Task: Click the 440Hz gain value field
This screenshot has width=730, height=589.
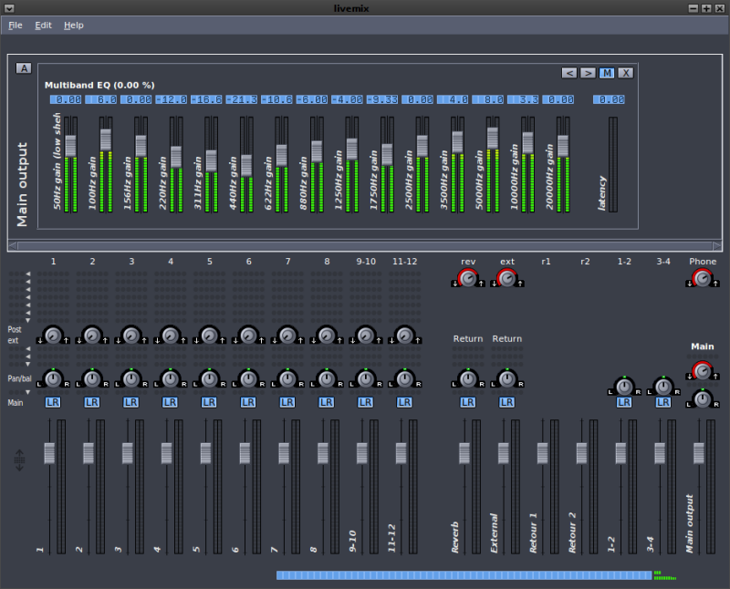Action: pyautogui.click(x=242, y=99)
